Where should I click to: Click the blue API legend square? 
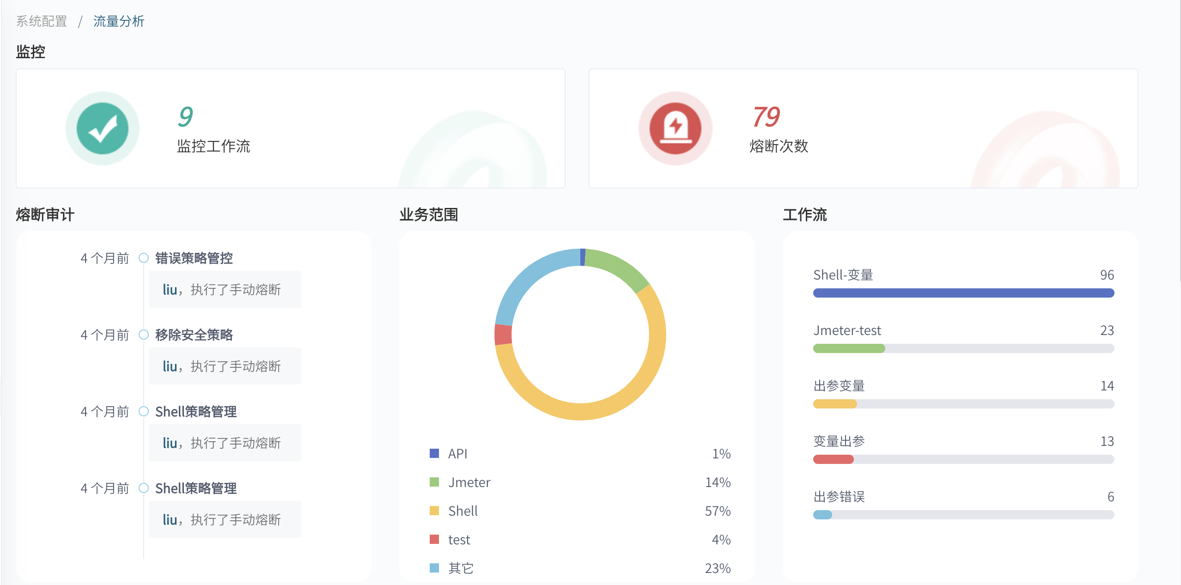[434, 453]
